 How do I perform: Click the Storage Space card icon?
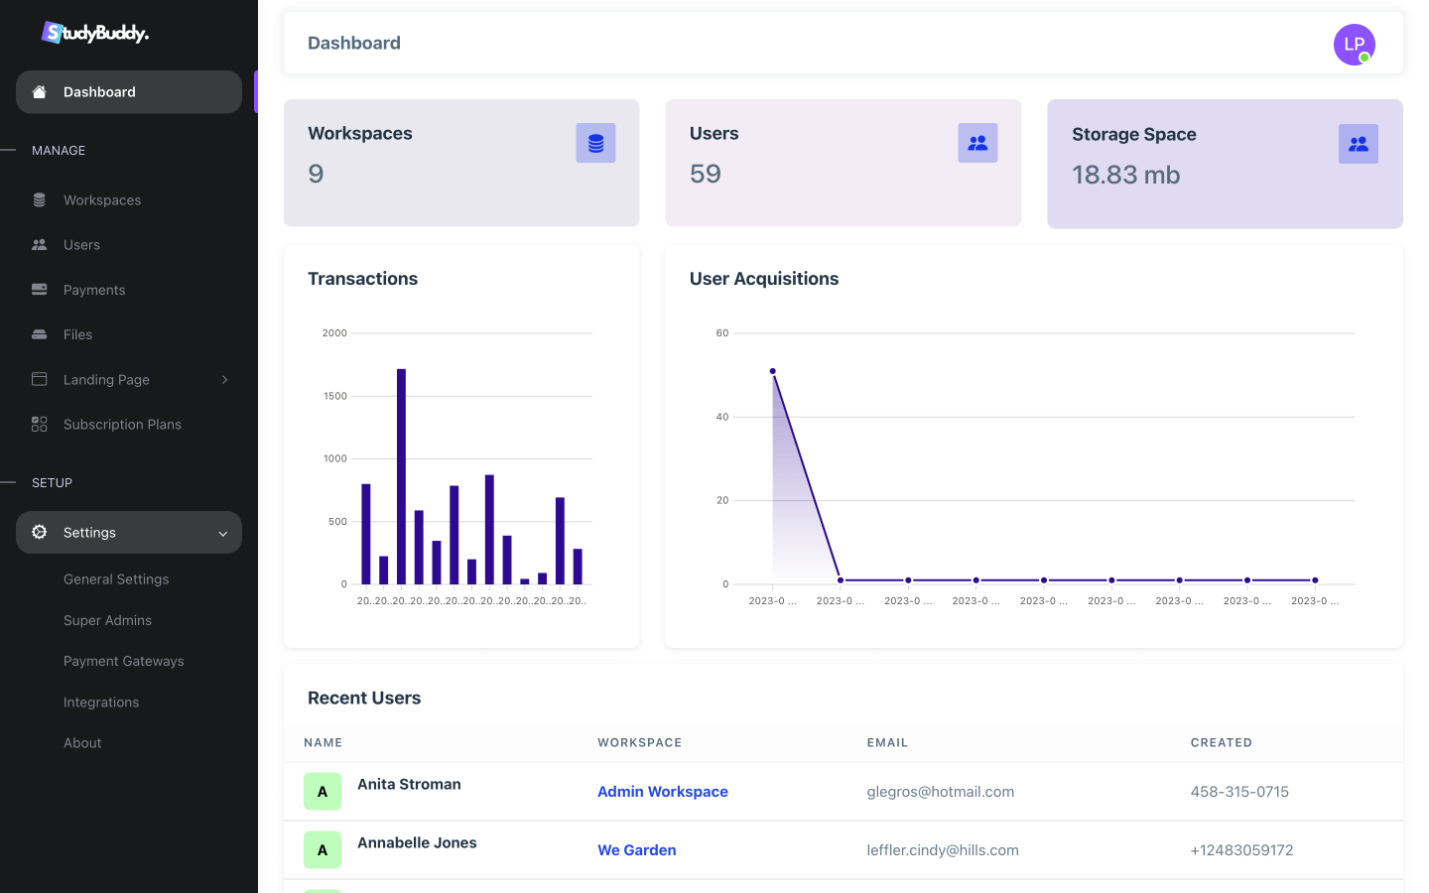coord(1358,144)
